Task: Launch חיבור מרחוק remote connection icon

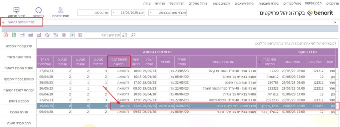Action: click(17, 10)
